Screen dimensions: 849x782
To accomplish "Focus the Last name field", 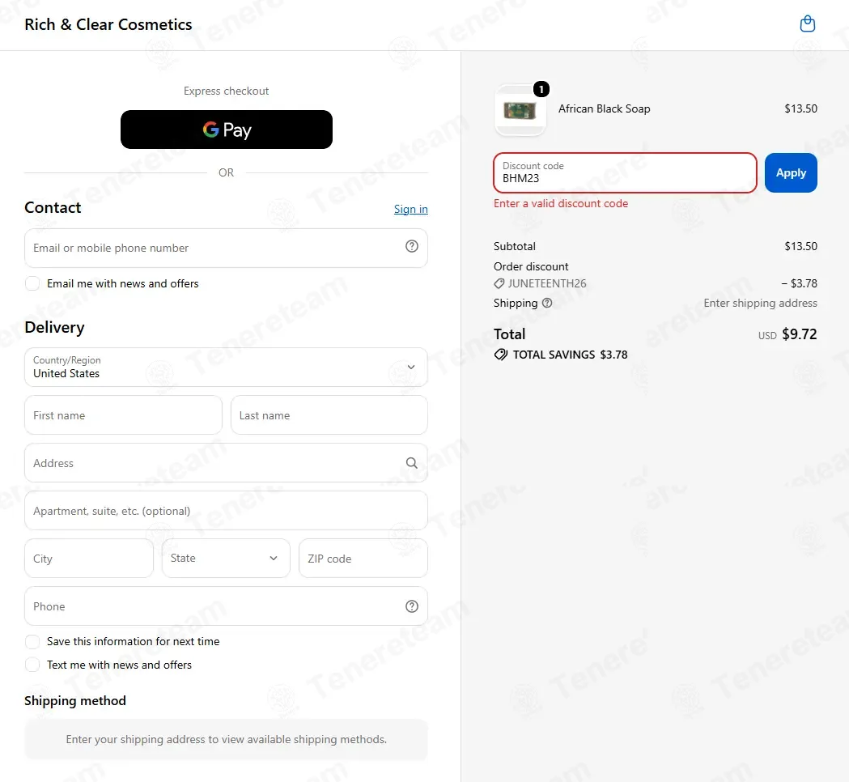I will (x=329, y=415).
